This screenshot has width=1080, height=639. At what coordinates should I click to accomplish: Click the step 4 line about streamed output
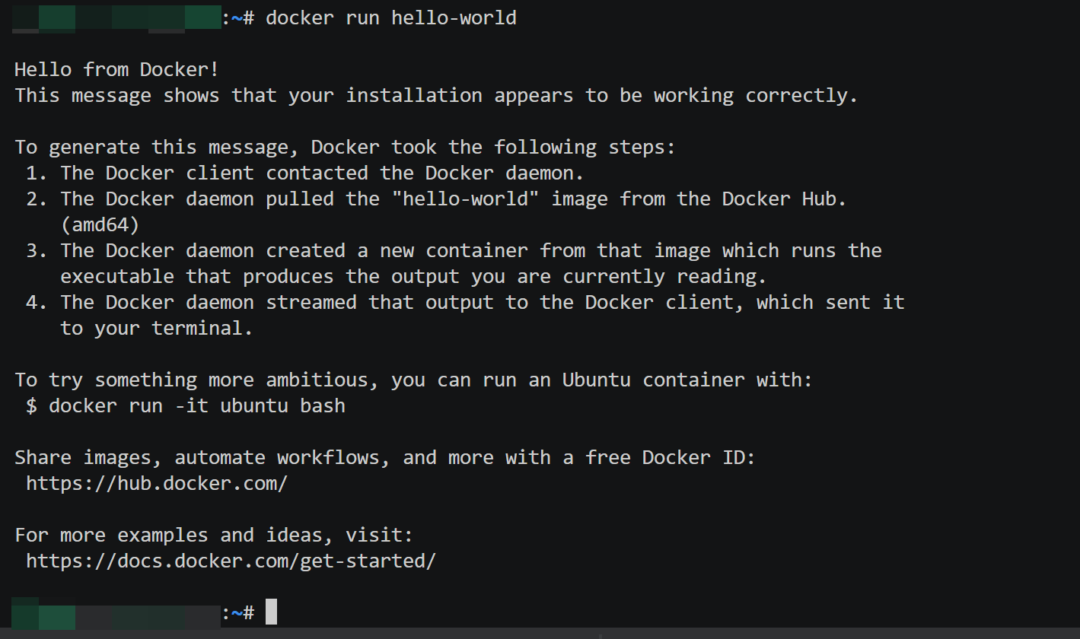(x=466, y=302)
